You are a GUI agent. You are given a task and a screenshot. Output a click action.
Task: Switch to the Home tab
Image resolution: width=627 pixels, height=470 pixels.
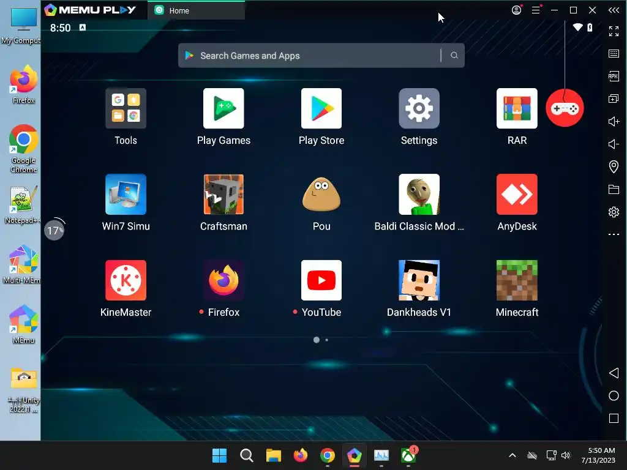point(197,10)
